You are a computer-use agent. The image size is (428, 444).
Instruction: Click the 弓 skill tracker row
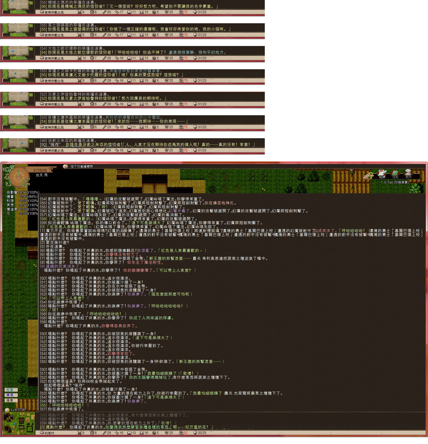coord(23,213)
